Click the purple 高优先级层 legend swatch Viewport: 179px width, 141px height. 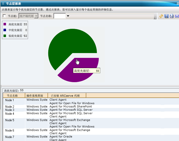click(x=5, y=24)
